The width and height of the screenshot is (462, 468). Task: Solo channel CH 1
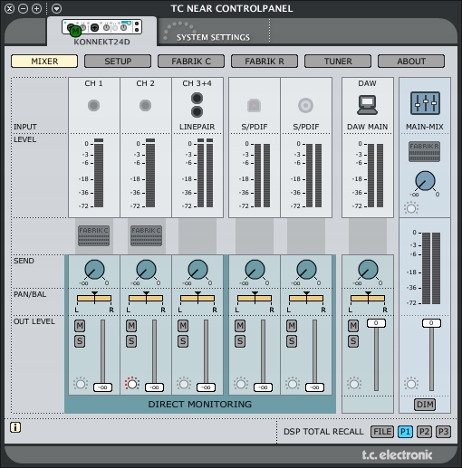coord(80,341)
